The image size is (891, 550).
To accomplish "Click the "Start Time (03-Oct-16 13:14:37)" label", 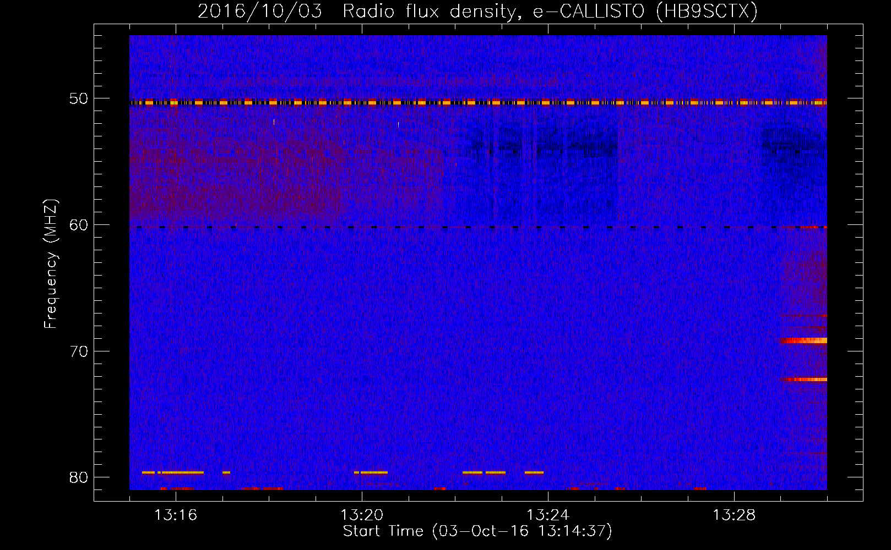I will coord(477,531).
